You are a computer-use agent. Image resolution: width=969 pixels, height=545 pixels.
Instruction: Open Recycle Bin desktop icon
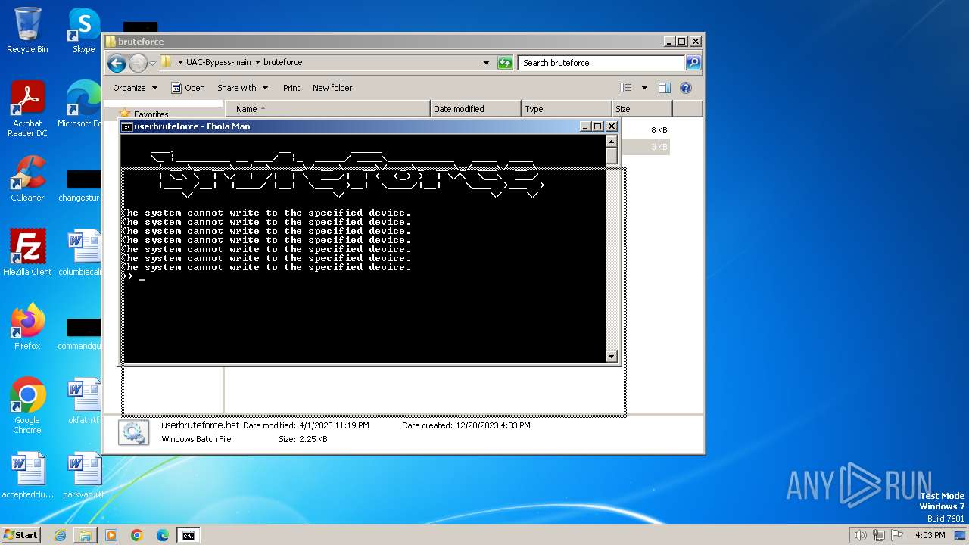(27, 30)
